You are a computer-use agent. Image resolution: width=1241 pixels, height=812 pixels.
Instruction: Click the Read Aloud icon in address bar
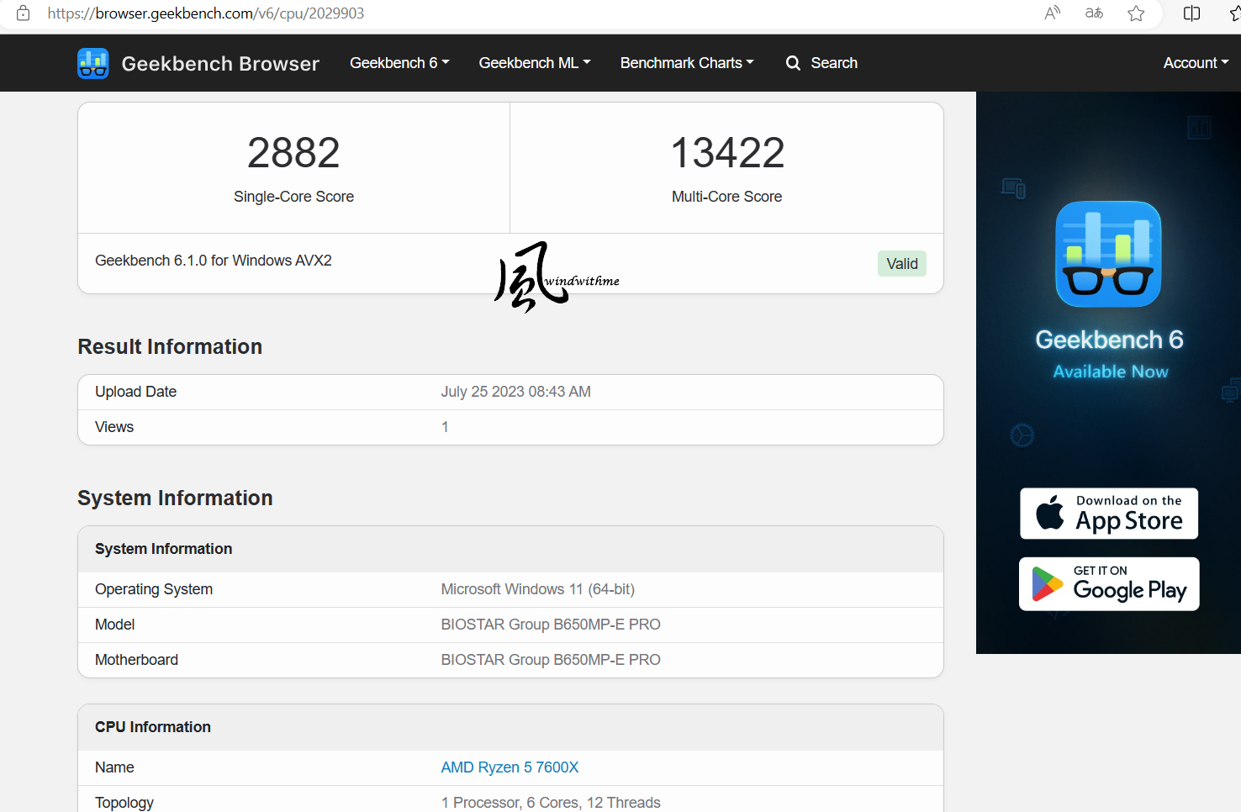tap(1052, 13)
